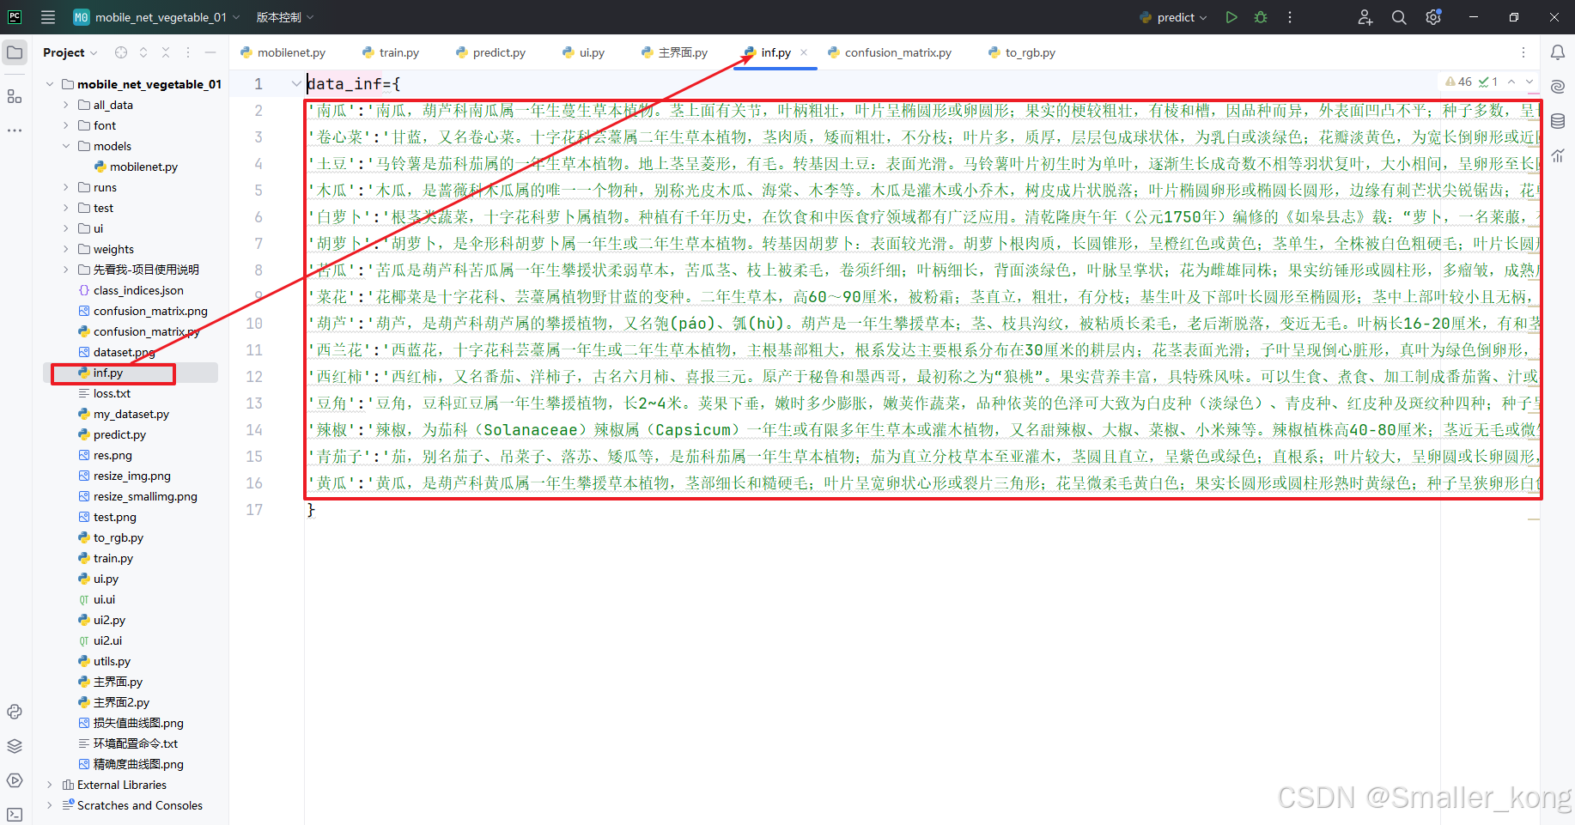
Task: Open the Code With Me user icon
Action: tap(1365, 17)
